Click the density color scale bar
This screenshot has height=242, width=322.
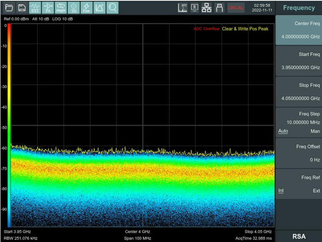coord(9,125)
